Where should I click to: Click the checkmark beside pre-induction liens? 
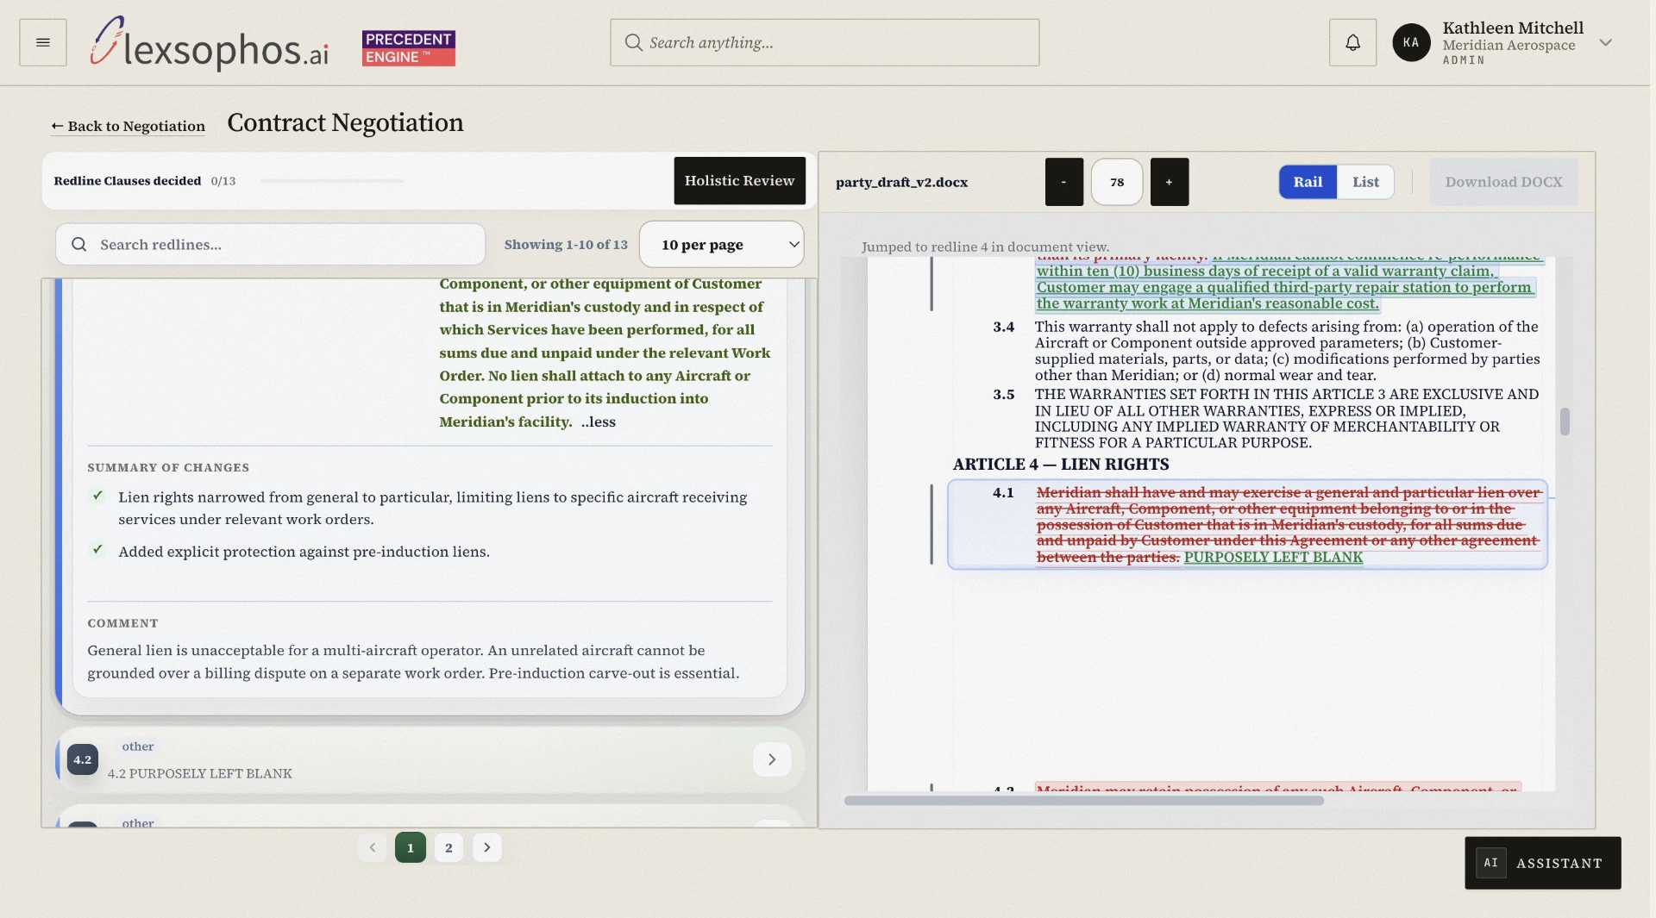point(98,550)
